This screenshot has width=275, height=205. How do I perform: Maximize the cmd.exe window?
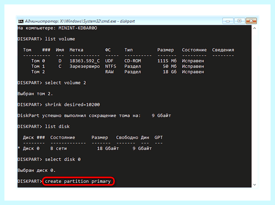(x=240, y=21)
